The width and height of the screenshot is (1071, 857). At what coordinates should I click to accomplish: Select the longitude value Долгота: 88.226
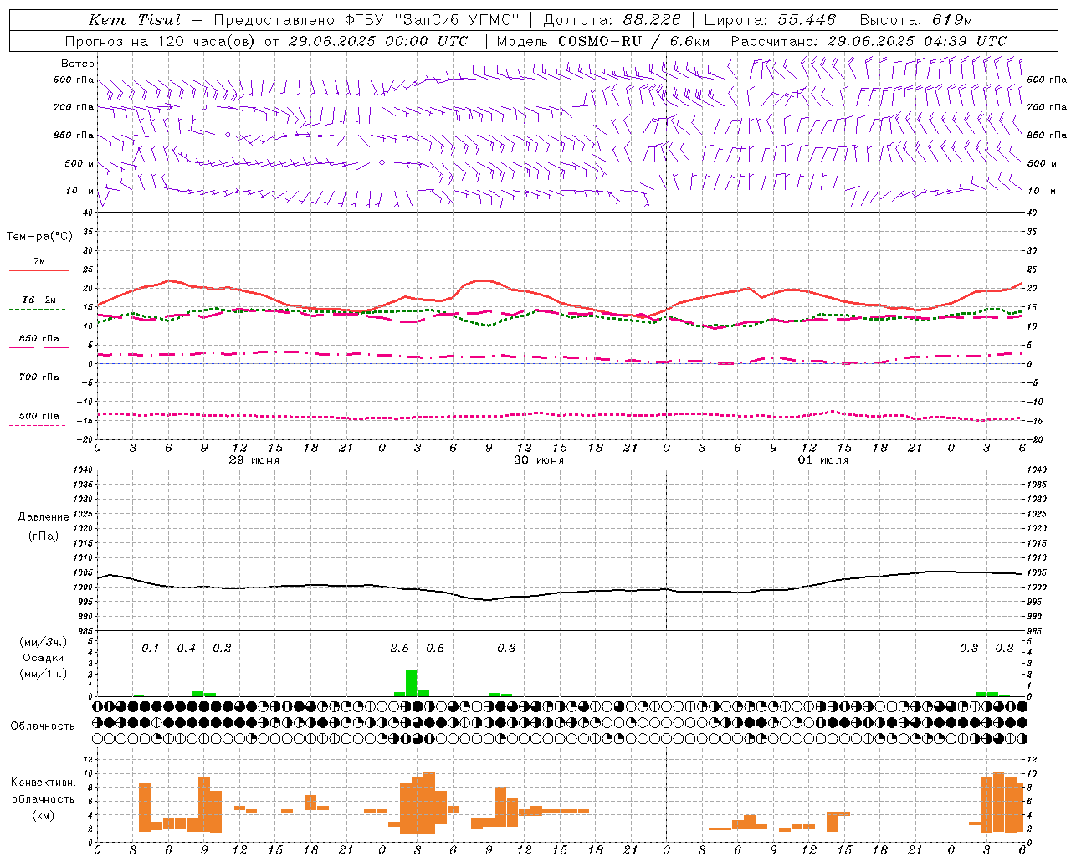pos(612,20)
